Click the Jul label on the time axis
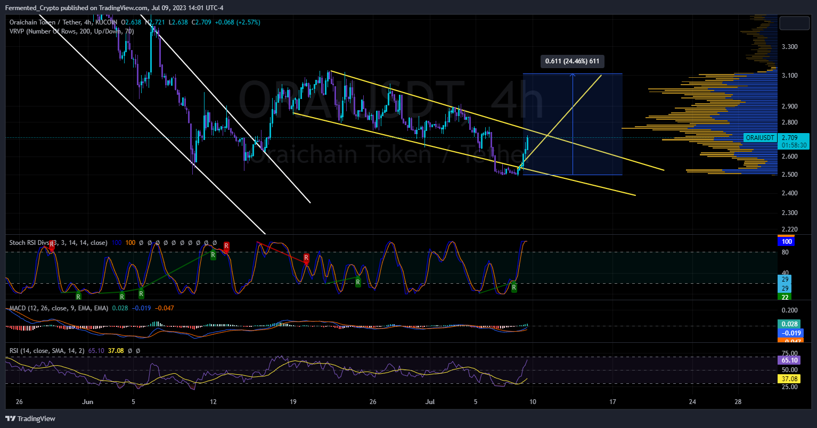Viewport: 817px width, 428px height. point(429,402)
